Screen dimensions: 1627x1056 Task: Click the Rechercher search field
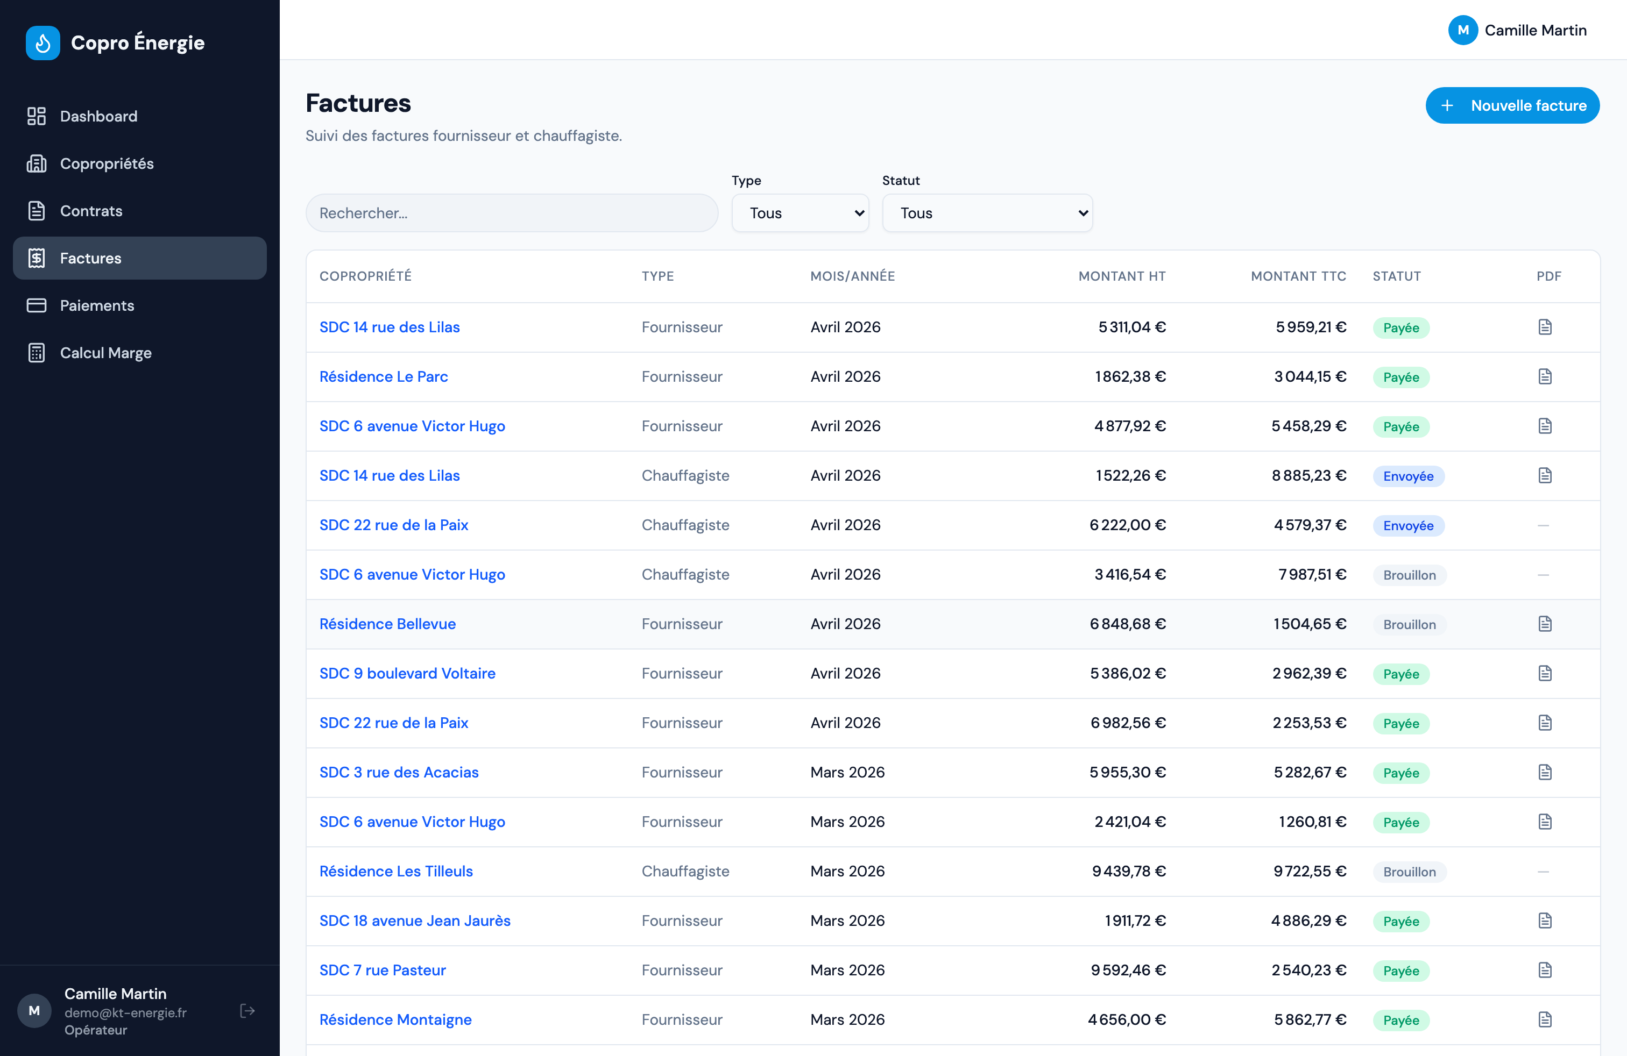[512, 213]
